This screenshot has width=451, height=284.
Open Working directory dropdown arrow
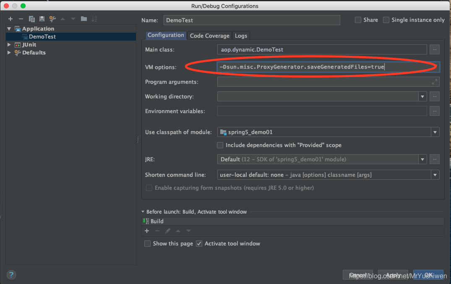tap(422, 96)
